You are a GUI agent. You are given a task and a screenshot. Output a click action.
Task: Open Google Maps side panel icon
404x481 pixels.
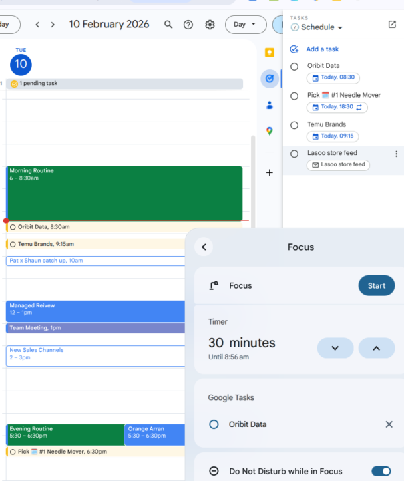click(270, 132)
